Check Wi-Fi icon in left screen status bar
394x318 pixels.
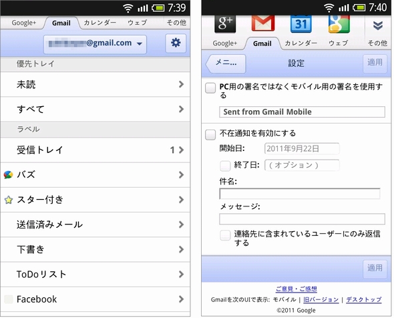(x=128, y=8)
